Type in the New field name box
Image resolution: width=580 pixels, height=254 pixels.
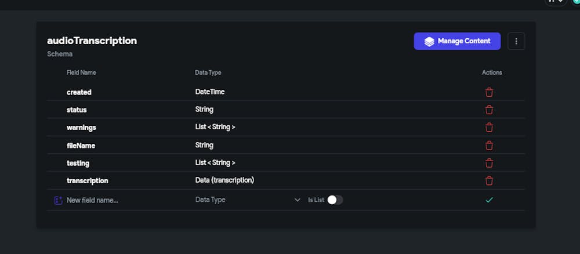point(116,200)
